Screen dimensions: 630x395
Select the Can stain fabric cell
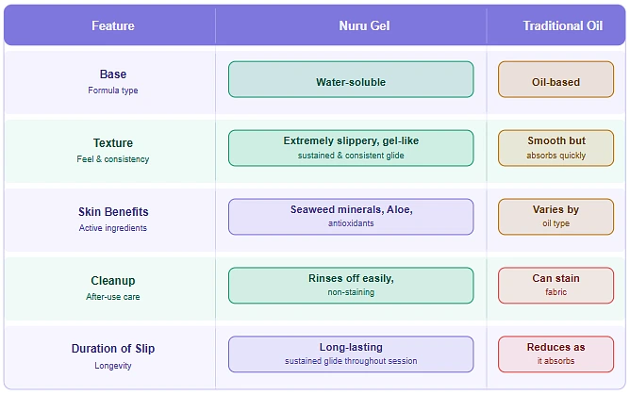tap(555, 286)
